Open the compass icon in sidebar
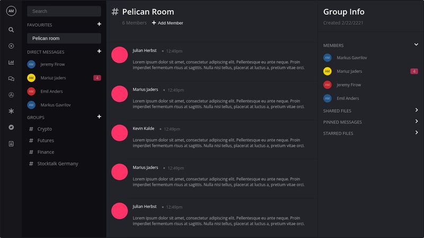Viewport: 424px width, 238px height. (x=11, y=127)
